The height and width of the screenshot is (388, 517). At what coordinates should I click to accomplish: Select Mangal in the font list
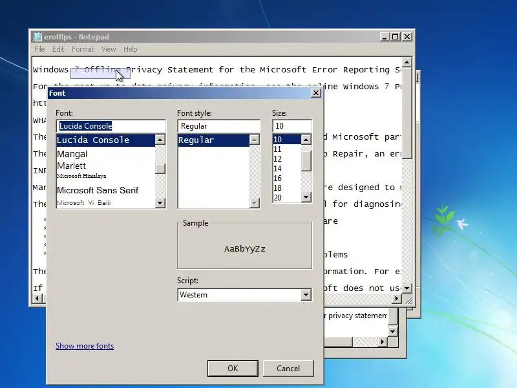105,154
